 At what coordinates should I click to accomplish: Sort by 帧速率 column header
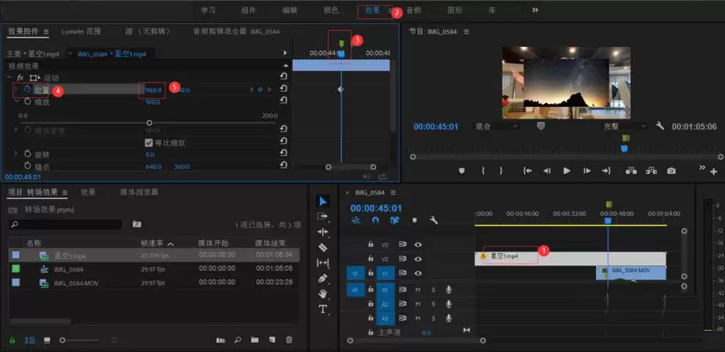click(x=151, y=243)
